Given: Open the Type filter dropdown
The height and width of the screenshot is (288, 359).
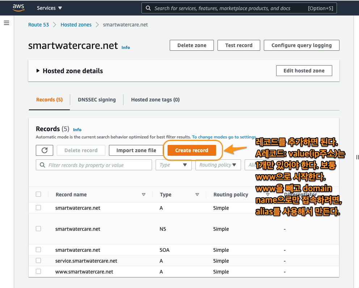Looking at the screenshot, I should (x=174, y=165).
